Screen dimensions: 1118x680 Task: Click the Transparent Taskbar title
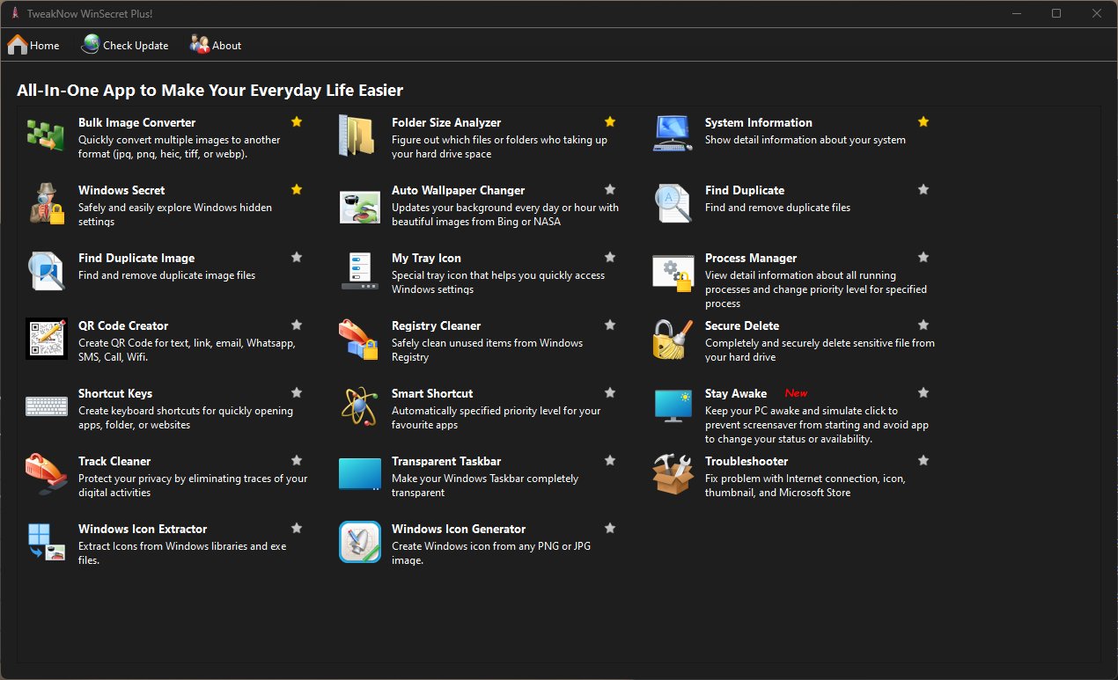[x=445, y=461]
